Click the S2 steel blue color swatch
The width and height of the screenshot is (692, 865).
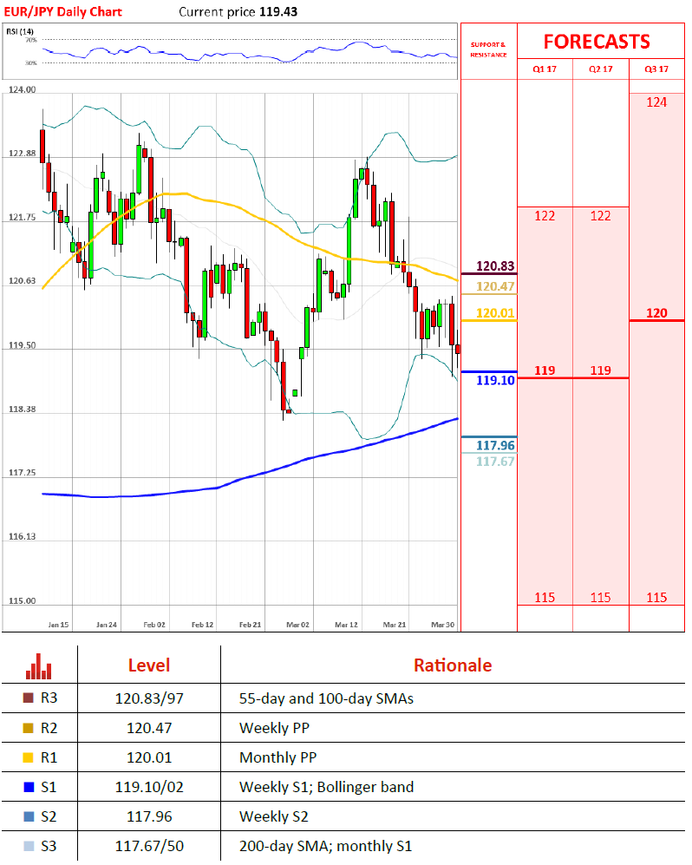coord(28,816)
